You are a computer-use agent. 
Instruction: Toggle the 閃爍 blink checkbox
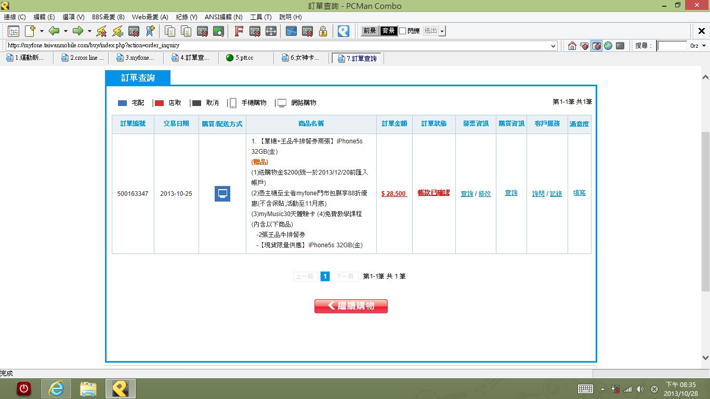point(402,31)
